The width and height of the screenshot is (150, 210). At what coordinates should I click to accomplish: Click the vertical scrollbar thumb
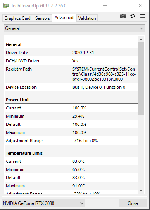[141, 79]
